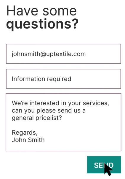Place cursor on the word "pricelist?"
This screenshot has height=179, width=125.
point(49,118)
